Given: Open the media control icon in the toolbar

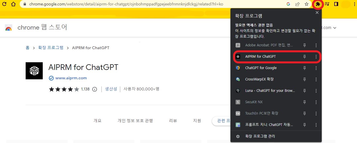Looking at the screenshot, I should (x=327, y=4).
